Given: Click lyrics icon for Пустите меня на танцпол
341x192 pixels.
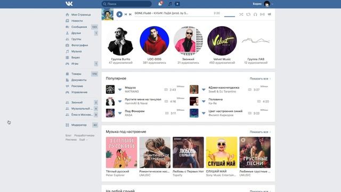Looking at the screenshot, I should 166,101.
